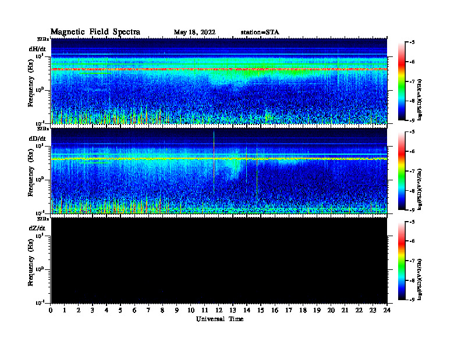Click the log PSD label beside dZ/dt color bar

[x=420, y=279]
